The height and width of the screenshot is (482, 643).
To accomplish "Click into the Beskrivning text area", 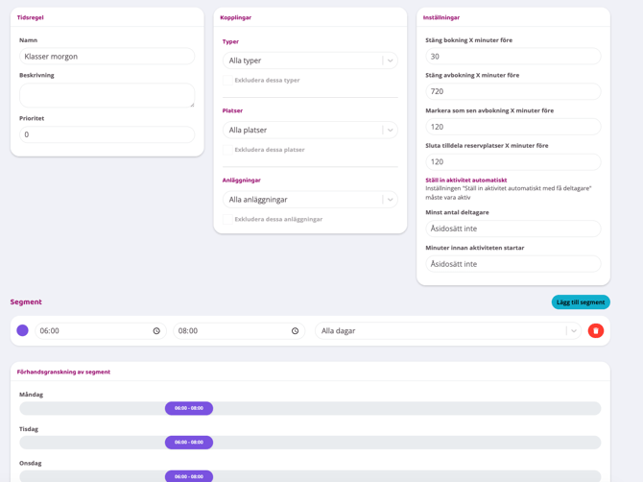I will 107,95.
